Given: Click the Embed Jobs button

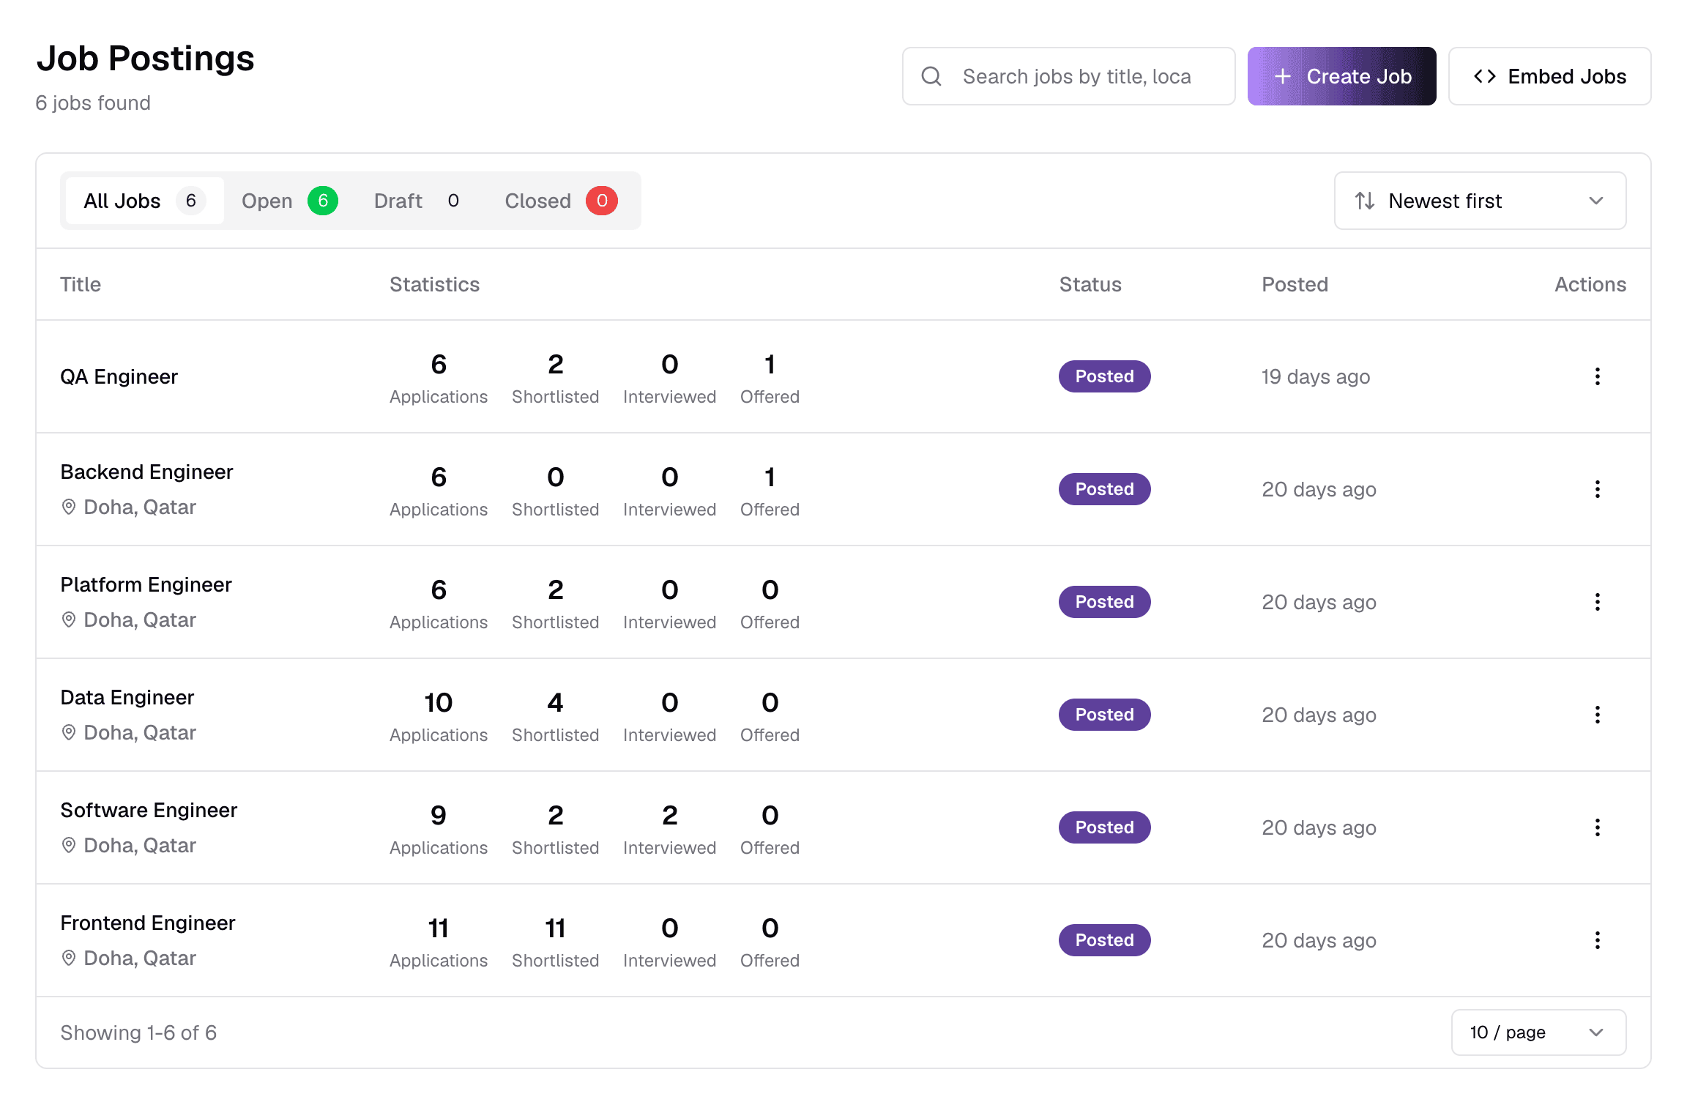Looking at the screenshot, I should pos(1549,76).
